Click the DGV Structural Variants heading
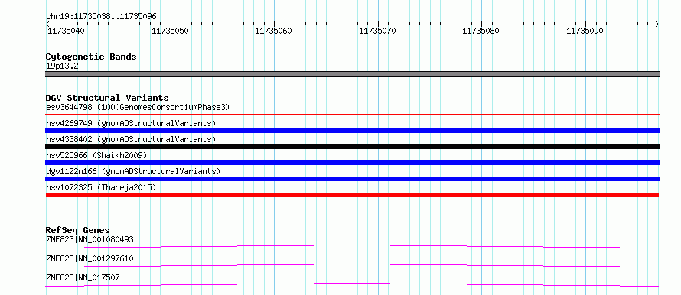 [107, 98]
